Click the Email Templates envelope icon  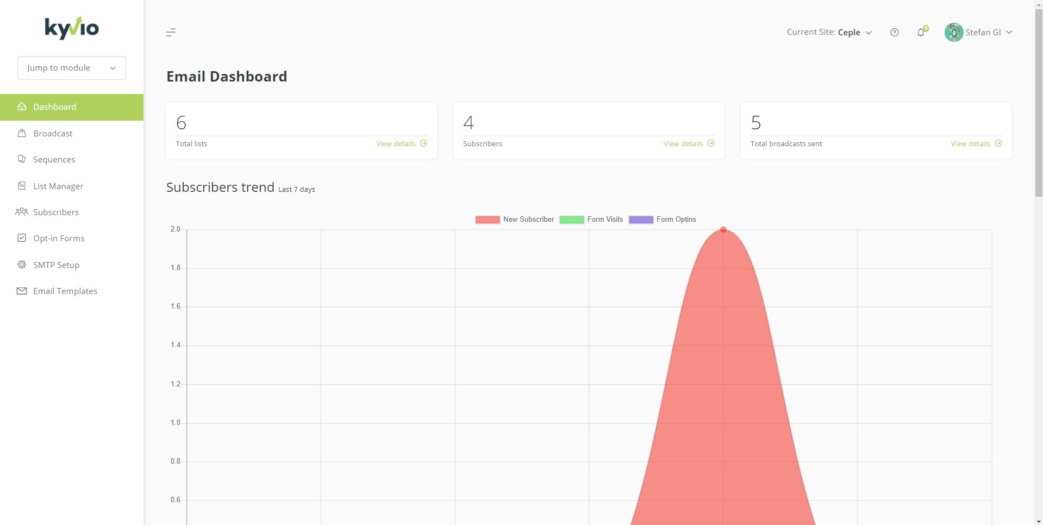pyautogui.click(x=22, y=291)
